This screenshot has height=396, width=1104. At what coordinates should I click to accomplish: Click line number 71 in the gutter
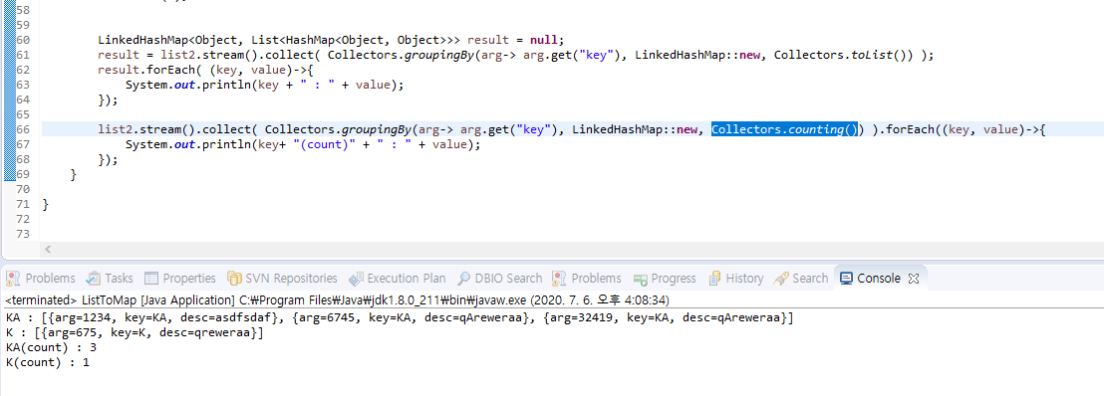click(23, 204)
